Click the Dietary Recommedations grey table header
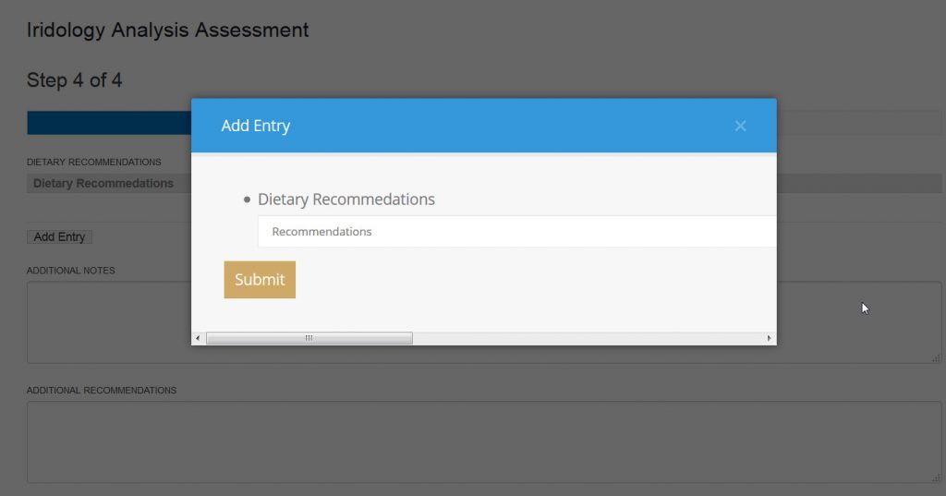Screen dimensions: 946x496 (109, 184)
